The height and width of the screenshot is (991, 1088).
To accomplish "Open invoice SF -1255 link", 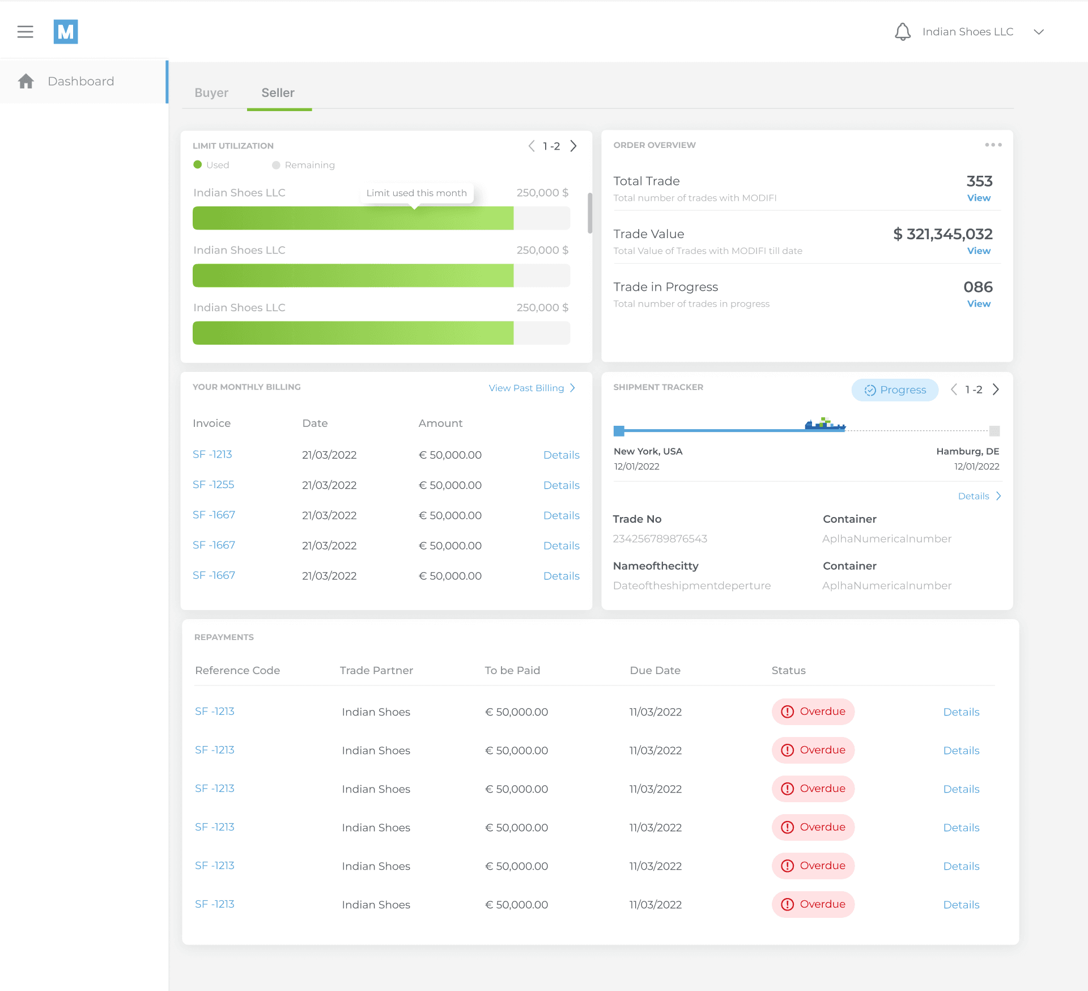I will (x=213, y=485).
